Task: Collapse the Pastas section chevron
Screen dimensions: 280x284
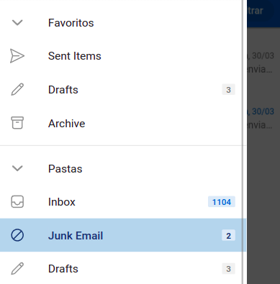Action: click(17, 168)
